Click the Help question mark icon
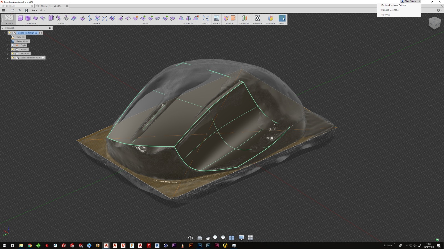Viewport: 444px width, 249px height. pos(438,10)
